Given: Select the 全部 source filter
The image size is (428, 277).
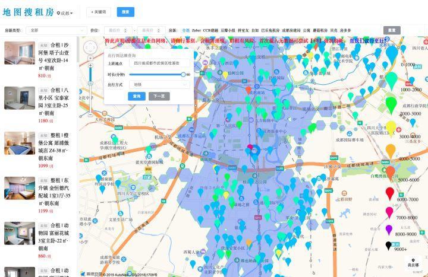Looking at the screenshot, I should coord(186,30).
